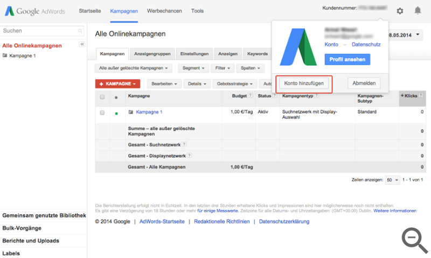Viewport: 431px width, 258px height.
Task: Open the Filter dropdown
Action: pos(223,68)
